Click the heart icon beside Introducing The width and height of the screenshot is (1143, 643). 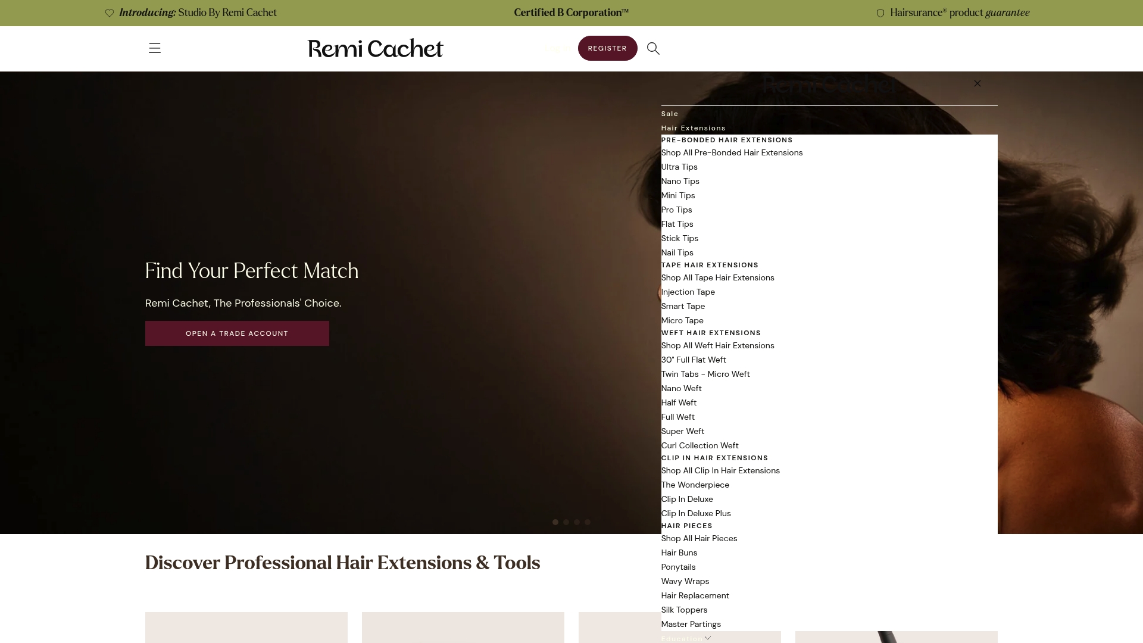click(x=110, y=13)
